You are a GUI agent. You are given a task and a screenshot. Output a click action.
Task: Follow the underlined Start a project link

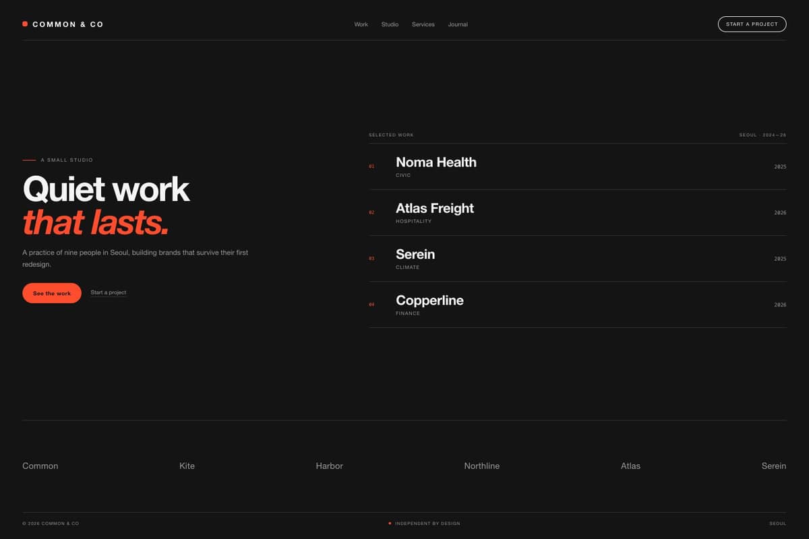point(109,292)
